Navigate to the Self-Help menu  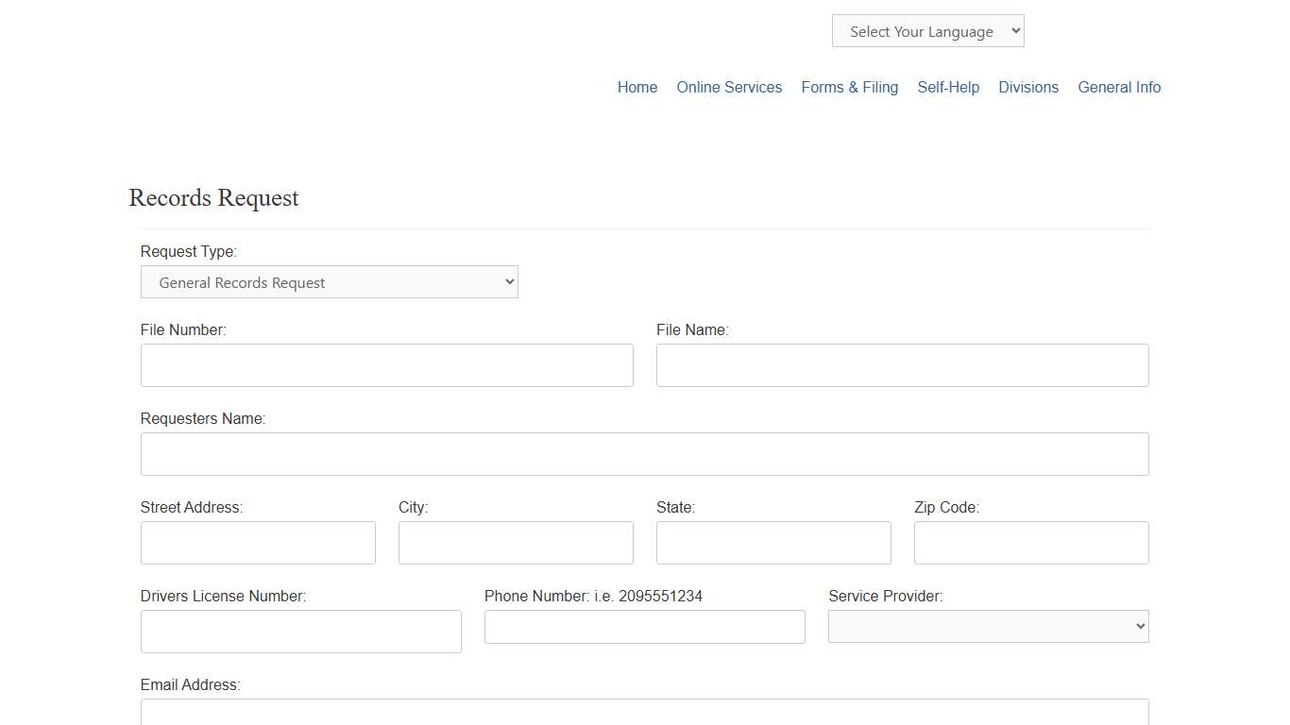point(948,87)
